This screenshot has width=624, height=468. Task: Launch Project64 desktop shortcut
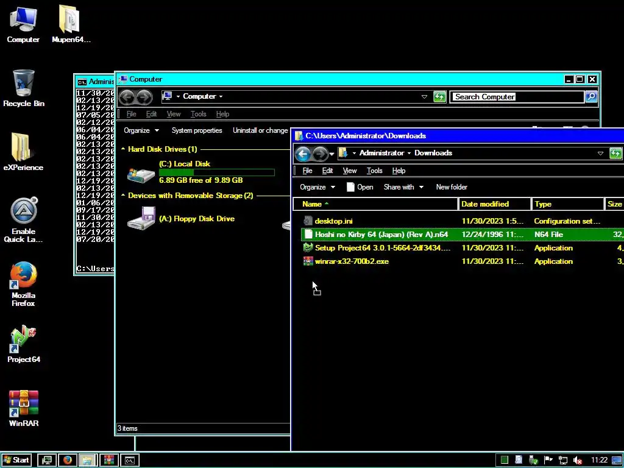coord(24,344)
